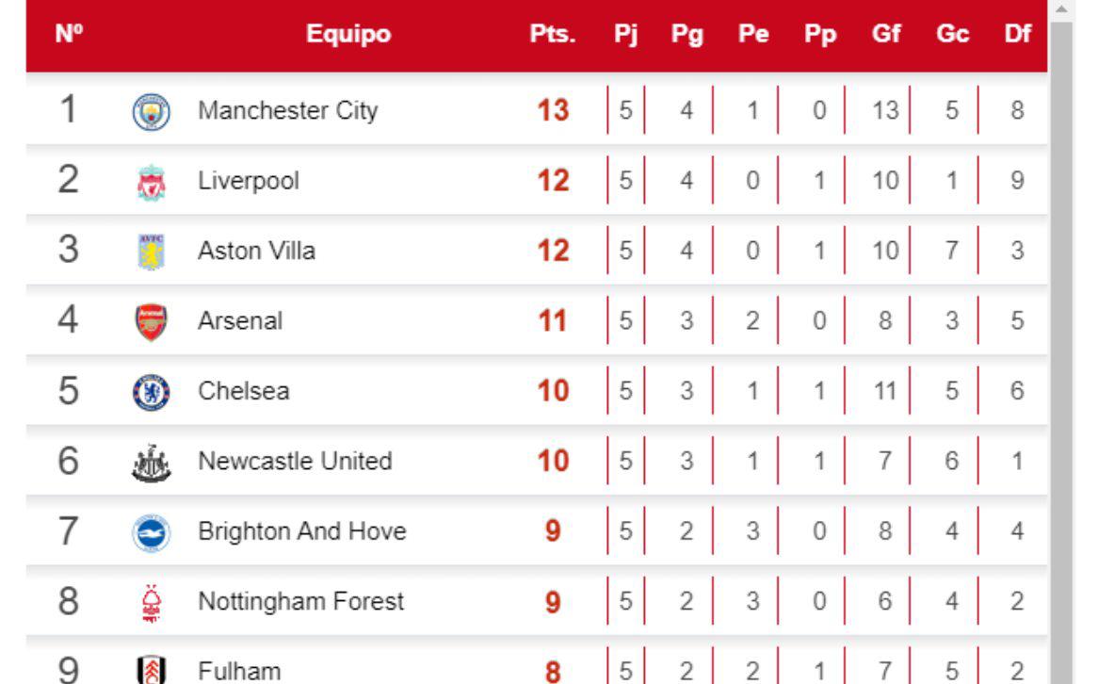The image size is (1098, 684).
Task: Click the Brighton And Hove badge
Action: (151, 532)
